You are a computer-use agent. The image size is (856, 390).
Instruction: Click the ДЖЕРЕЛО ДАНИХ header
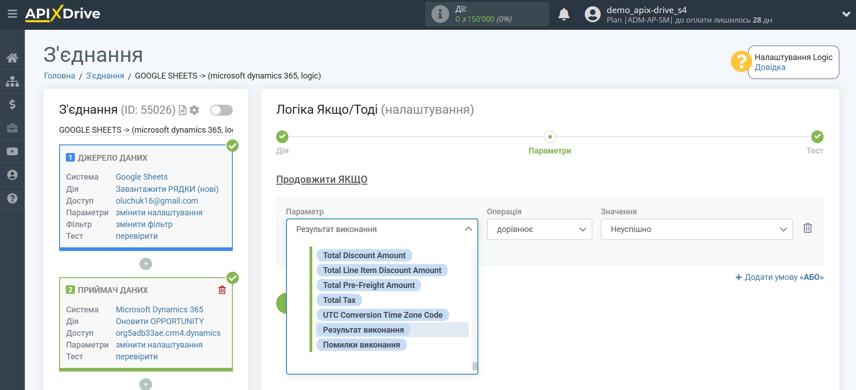112,158
